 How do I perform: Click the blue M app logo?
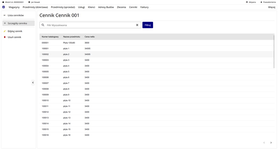tap(4, 7)
